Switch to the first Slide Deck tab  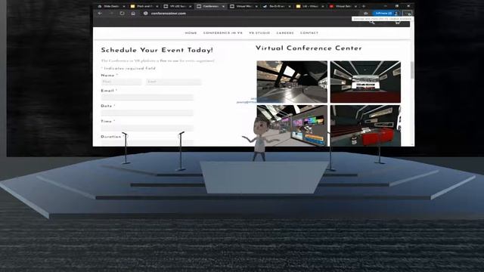point(111,6)
